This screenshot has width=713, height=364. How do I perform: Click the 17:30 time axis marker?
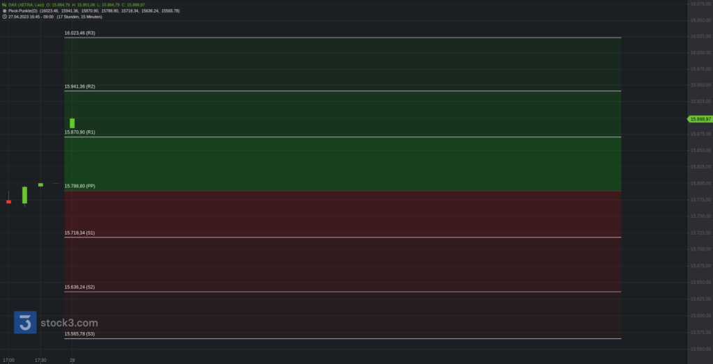pyautogui.click(x=40, y=361)
